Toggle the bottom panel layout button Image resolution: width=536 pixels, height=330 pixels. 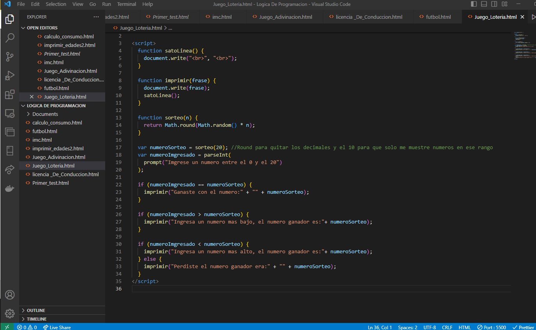pyautogui.click(x=484, y=4)
